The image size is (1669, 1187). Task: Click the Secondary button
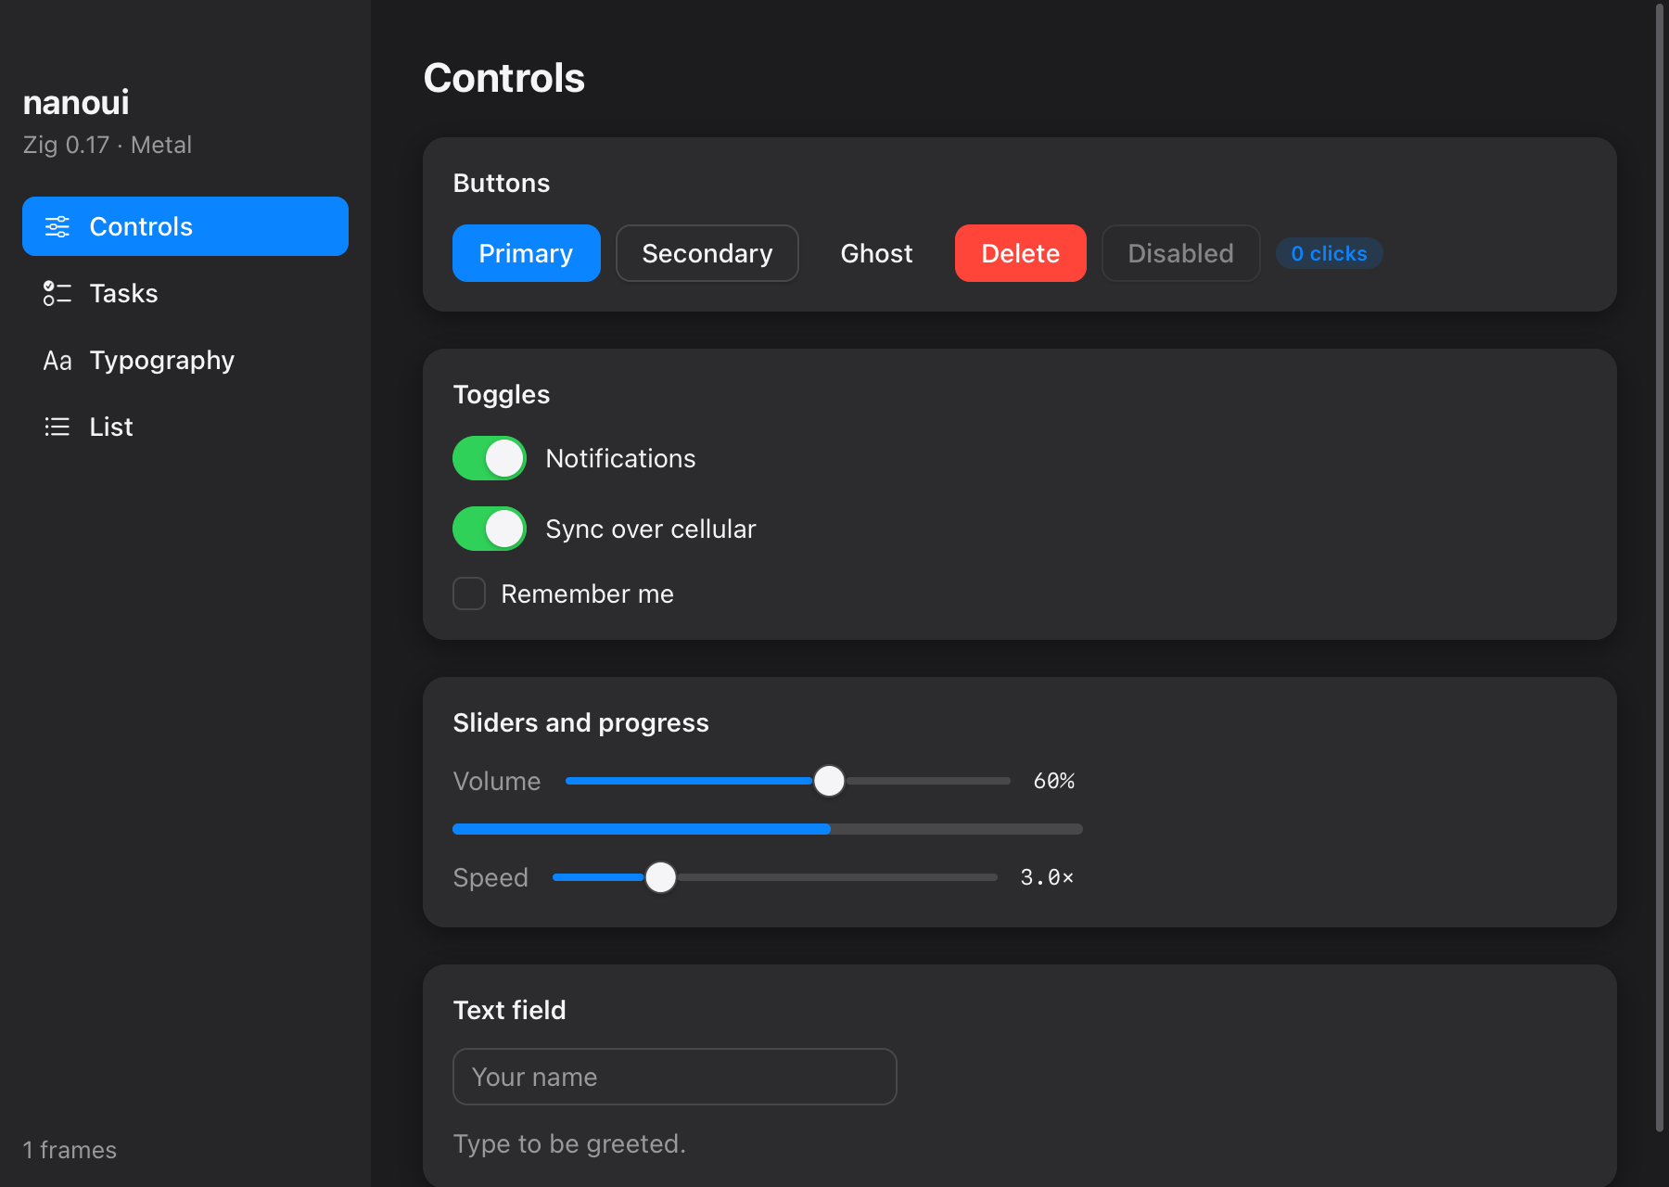tap(707, 253)
